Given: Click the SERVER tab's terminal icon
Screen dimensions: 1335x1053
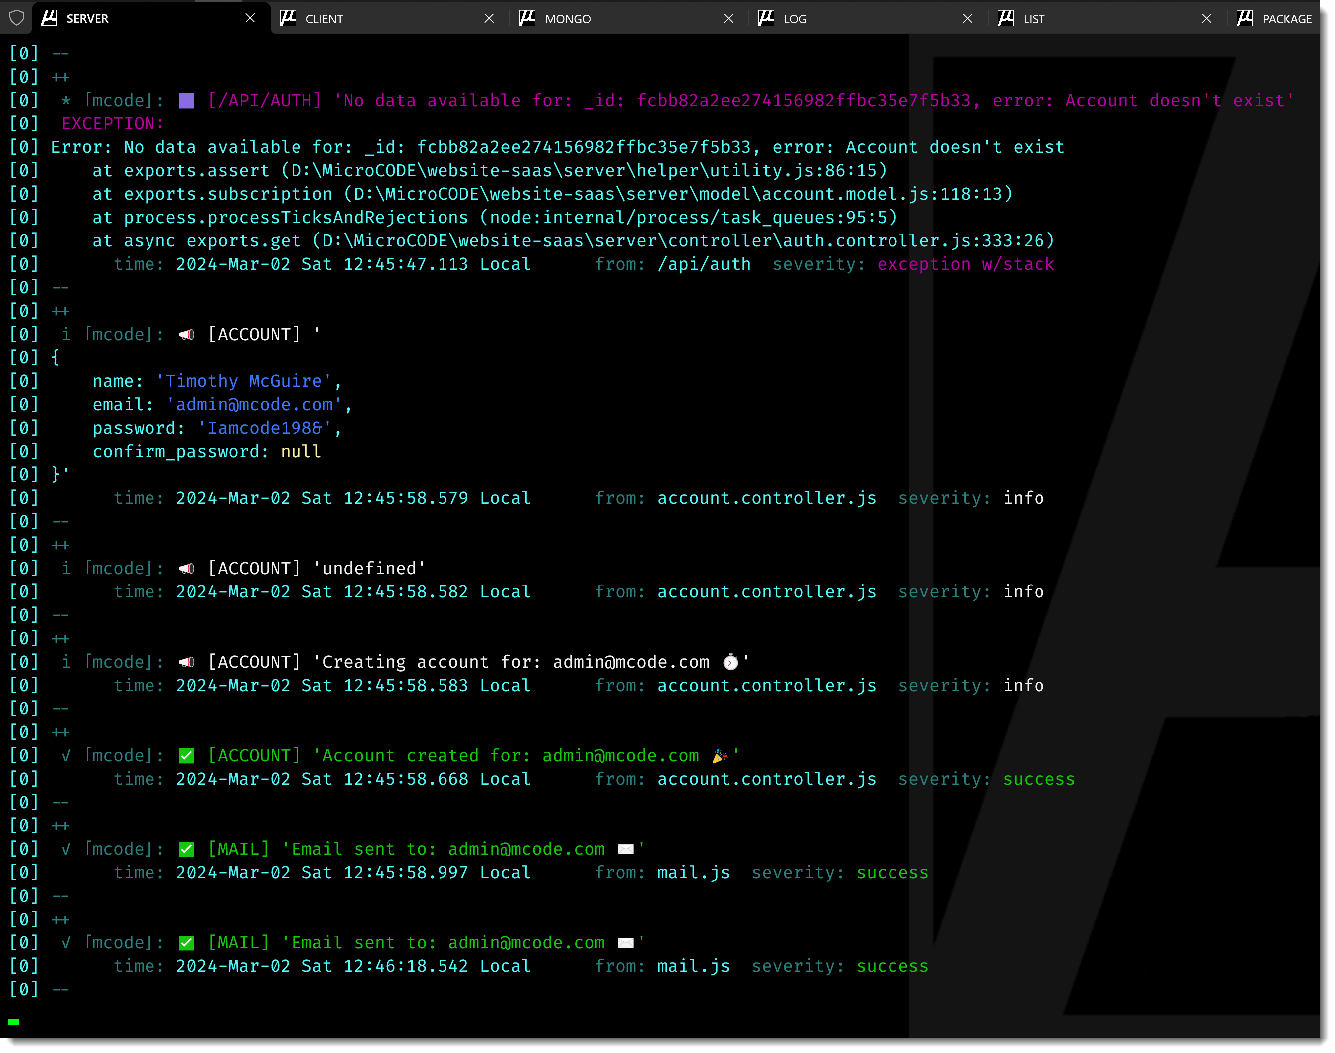Looking at the screenshot, I should [49, 18].
